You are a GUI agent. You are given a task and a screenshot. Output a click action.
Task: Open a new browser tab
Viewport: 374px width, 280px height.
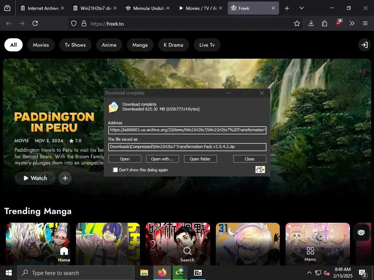point(287,8)
